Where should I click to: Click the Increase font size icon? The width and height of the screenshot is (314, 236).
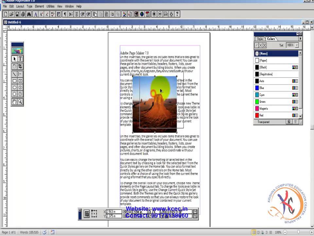[x=42, y=14]
